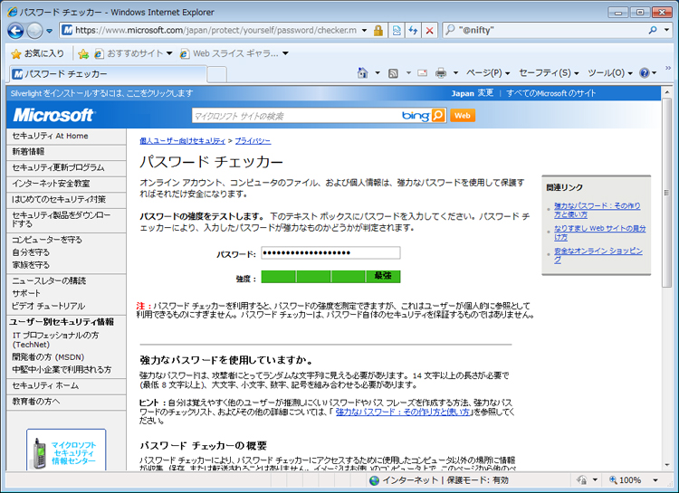Open コンピューターを守る sidebar item
The image size is (679, 493).
(47, 240)
